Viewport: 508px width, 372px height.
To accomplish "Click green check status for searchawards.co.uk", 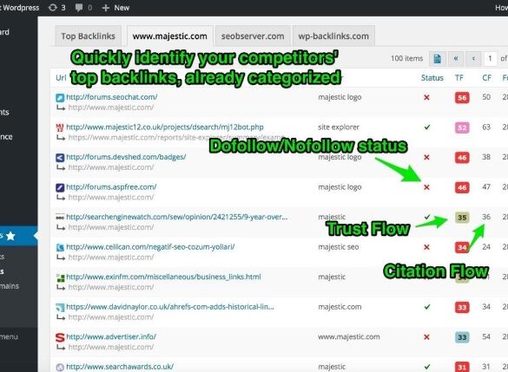I will 427,367.
